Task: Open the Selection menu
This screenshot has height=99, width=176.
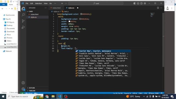Action: [38, 3]
